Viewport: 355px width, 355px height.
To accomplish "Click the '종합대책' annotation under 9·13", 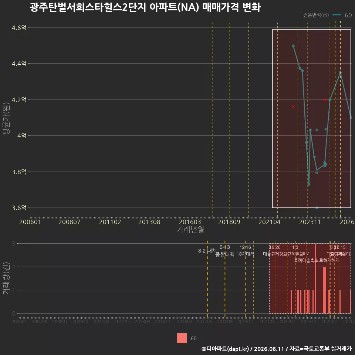I will click(x=224, y=254).
